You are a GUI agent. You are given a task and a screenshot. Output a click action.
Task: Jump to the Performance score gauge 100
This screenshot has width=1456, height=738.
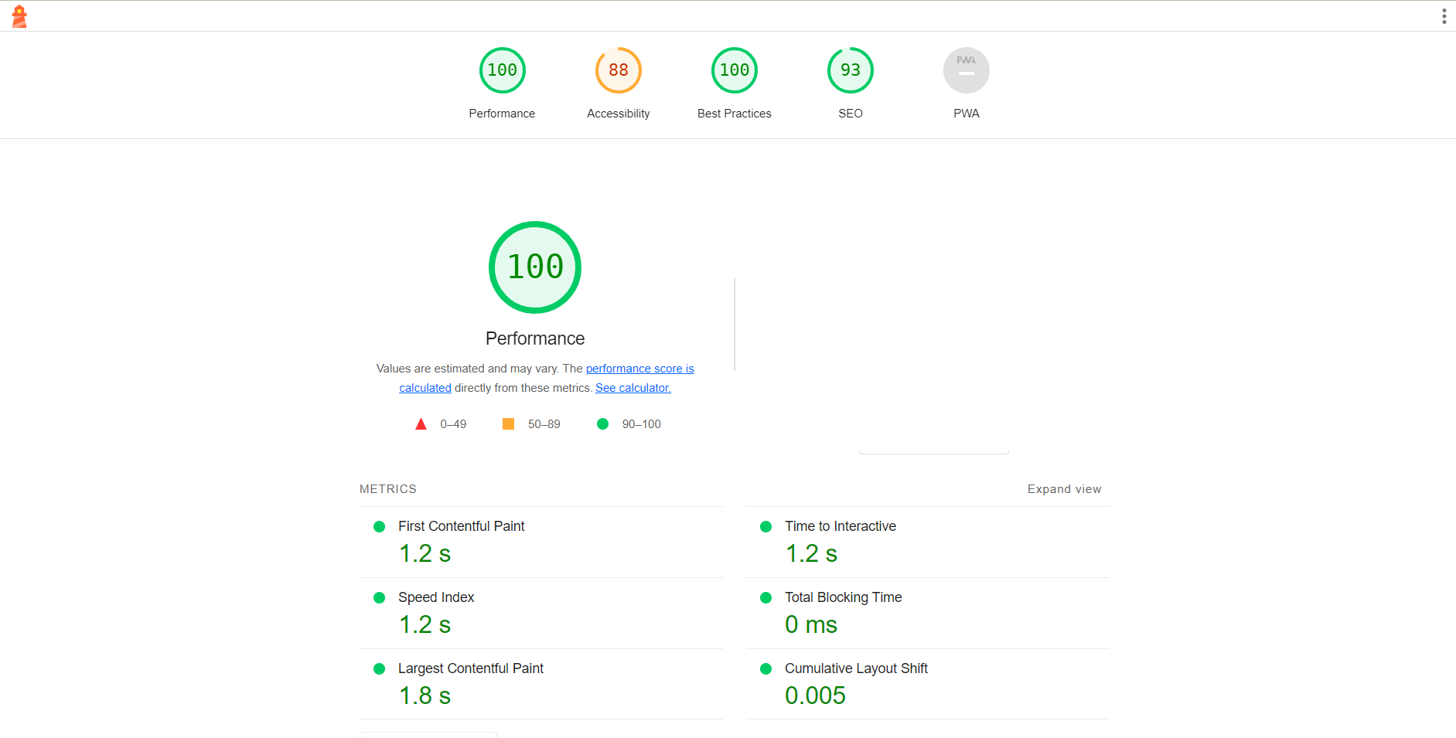pyautogui.click(x=503, y=70)
